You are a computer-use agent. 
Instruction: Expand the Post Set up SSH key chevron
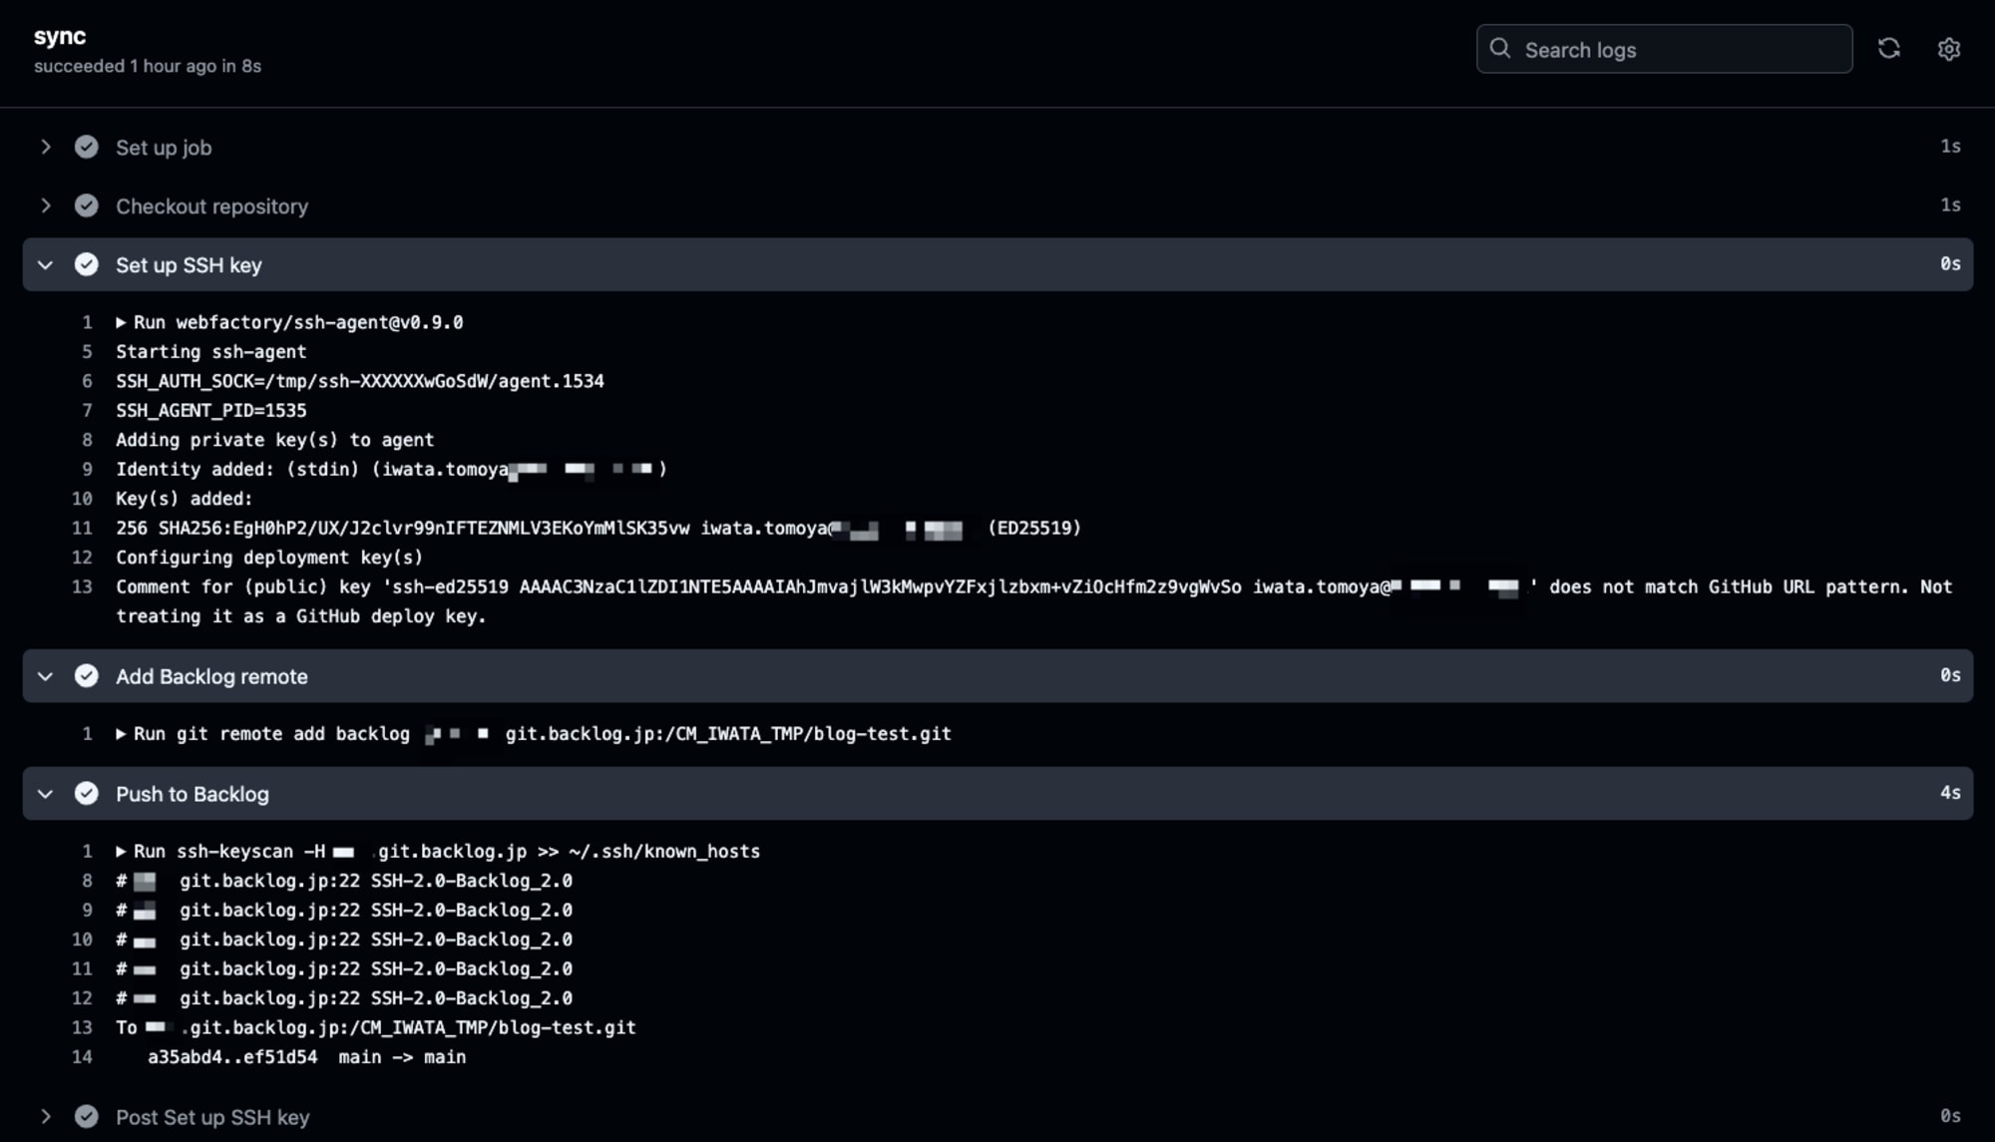coord(45,1116)
